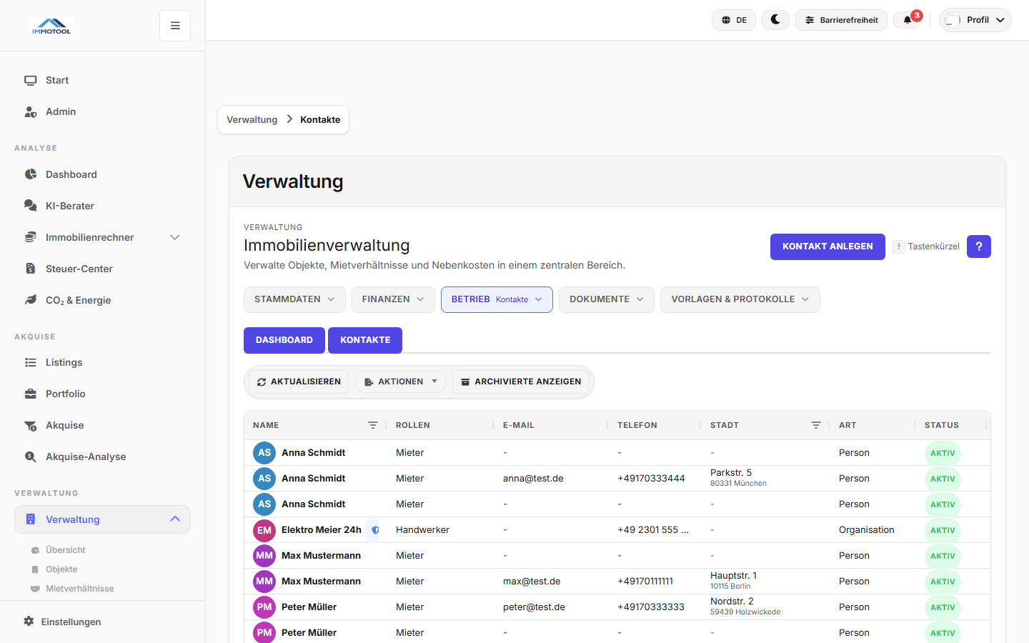Open notifications via the bell icon
Screen dimensions: 1029x643
[x=907, y=19]
